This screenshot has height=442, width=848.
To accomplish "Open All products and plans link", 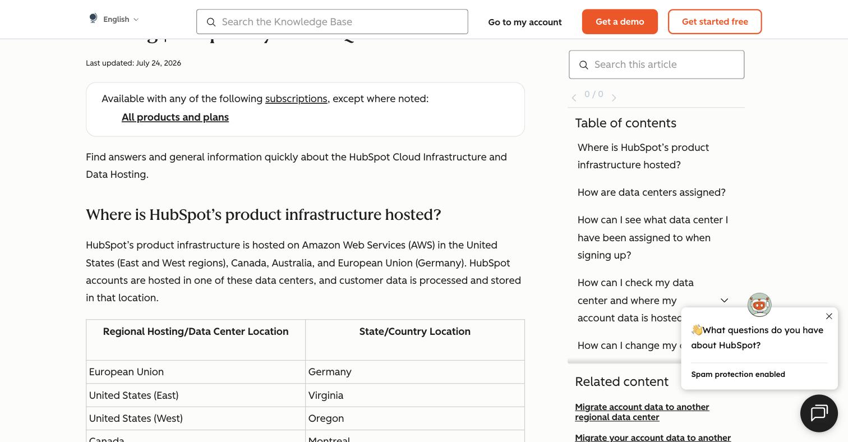I will 175,117.
